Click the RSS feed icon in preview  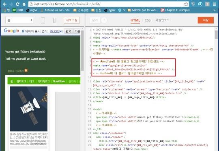26,70
